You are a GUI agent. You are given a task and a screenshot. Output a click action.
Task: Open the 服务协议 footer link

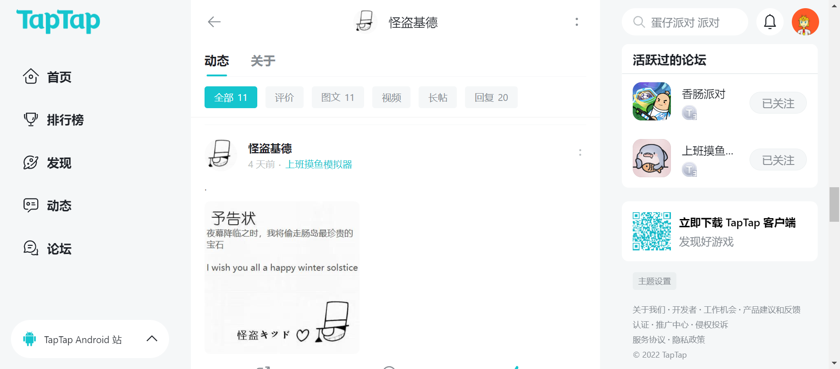[649, 340]
